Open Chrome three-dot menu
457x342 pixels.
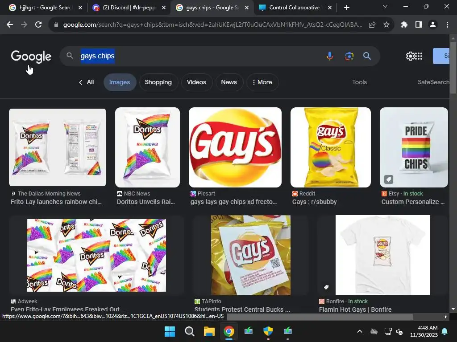447,25
